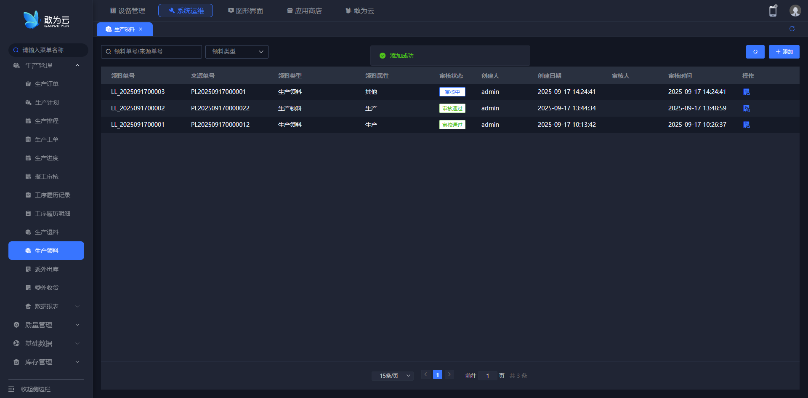Click the reload icon on the tab bar

pos(792,29)
